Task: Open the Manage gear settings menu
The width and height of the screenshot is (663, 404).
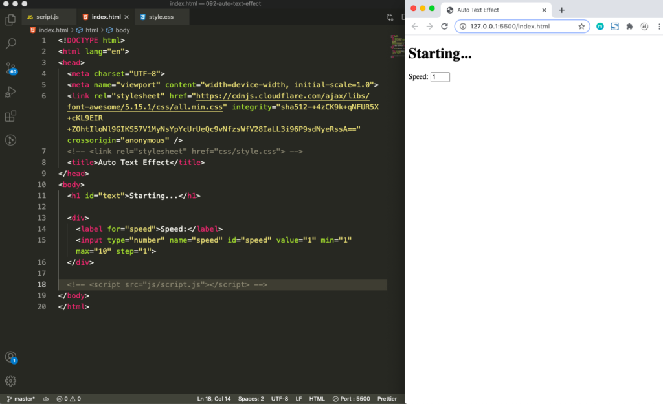Action: click(x=10, y=381)
